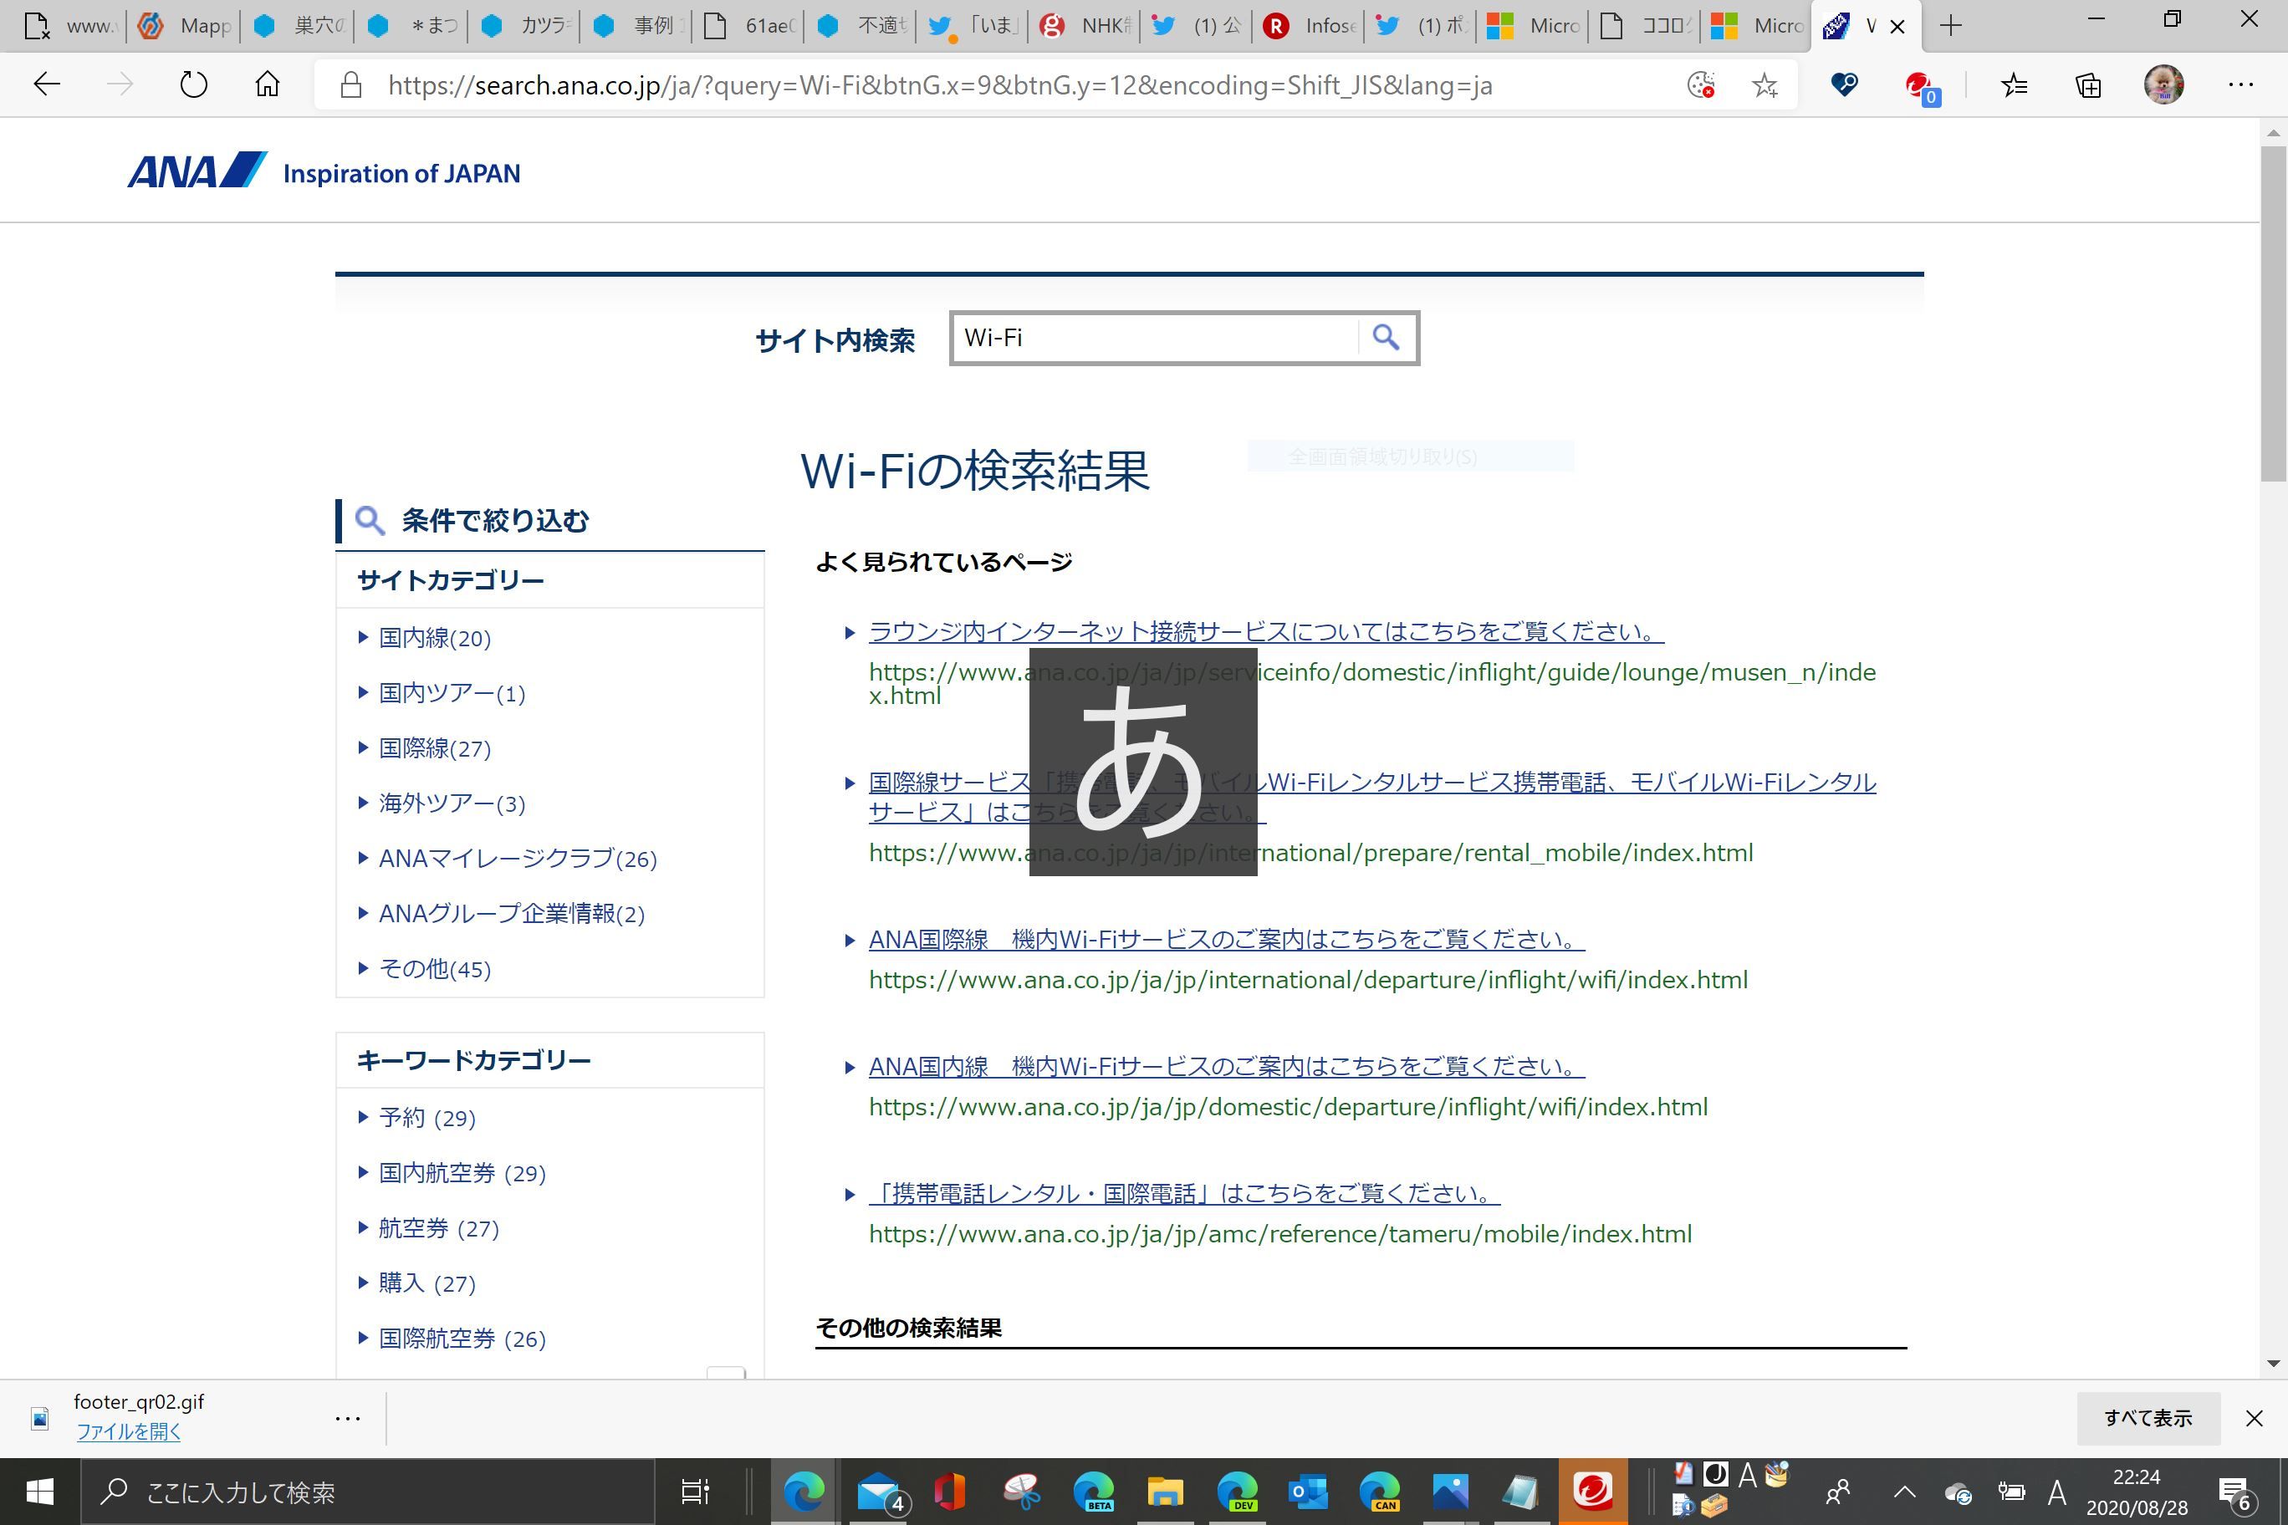The width and height of the screenshot is (2288, 1525).
Task: Open a new browser tab
Action: click(1950, 26)
